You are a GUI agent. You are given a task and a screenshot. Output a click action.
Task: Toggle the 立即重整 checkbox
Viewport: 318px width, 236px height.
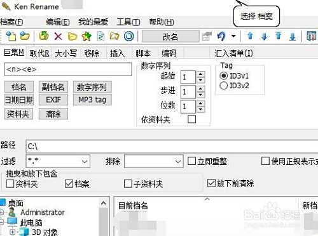click(191, 161)
